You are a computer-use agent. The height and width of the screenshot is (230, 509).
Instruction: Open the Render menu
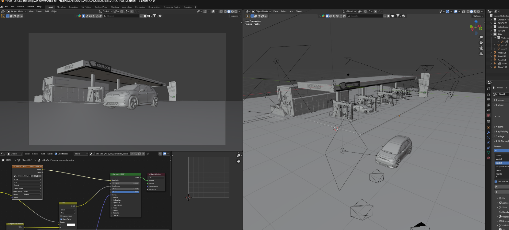(x=21, y=7)
